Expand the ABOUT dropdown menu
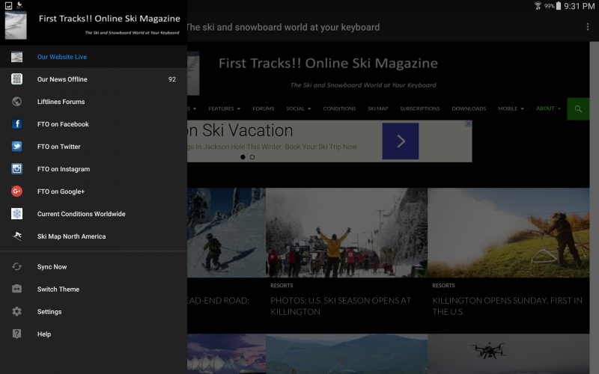 (x=548, y=108)
